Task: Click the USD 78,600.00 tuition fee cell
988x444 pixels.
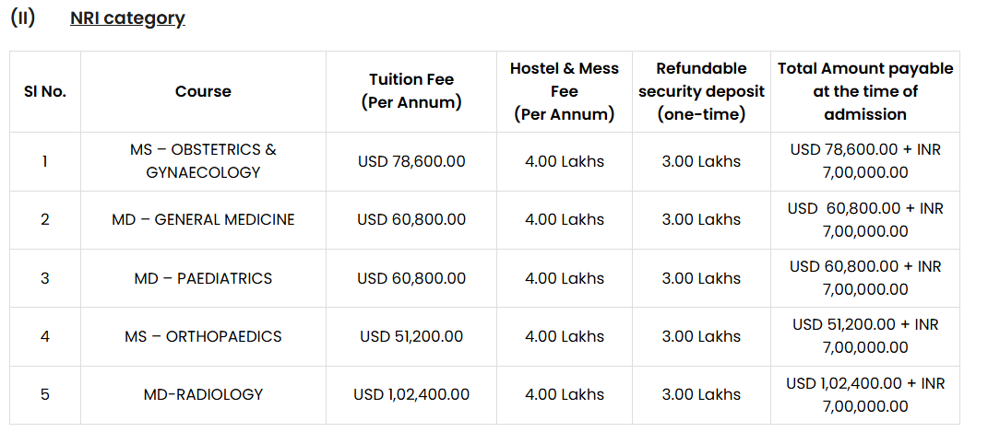Action: [x=411, y=161]
